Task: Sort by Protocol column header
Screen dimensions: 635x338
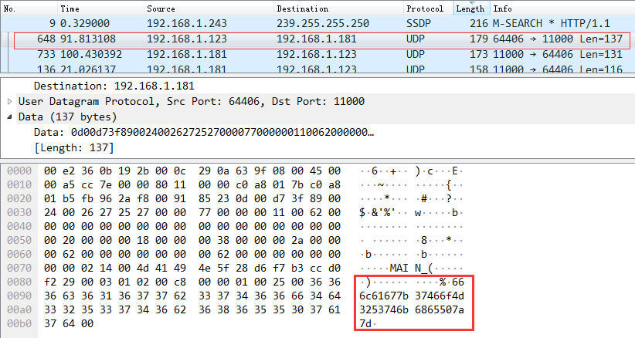Action: (425, 8)
